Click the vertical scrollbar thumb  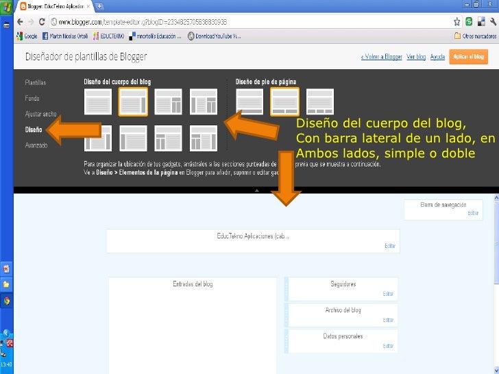pyautogui.click(x=496, y=242)
